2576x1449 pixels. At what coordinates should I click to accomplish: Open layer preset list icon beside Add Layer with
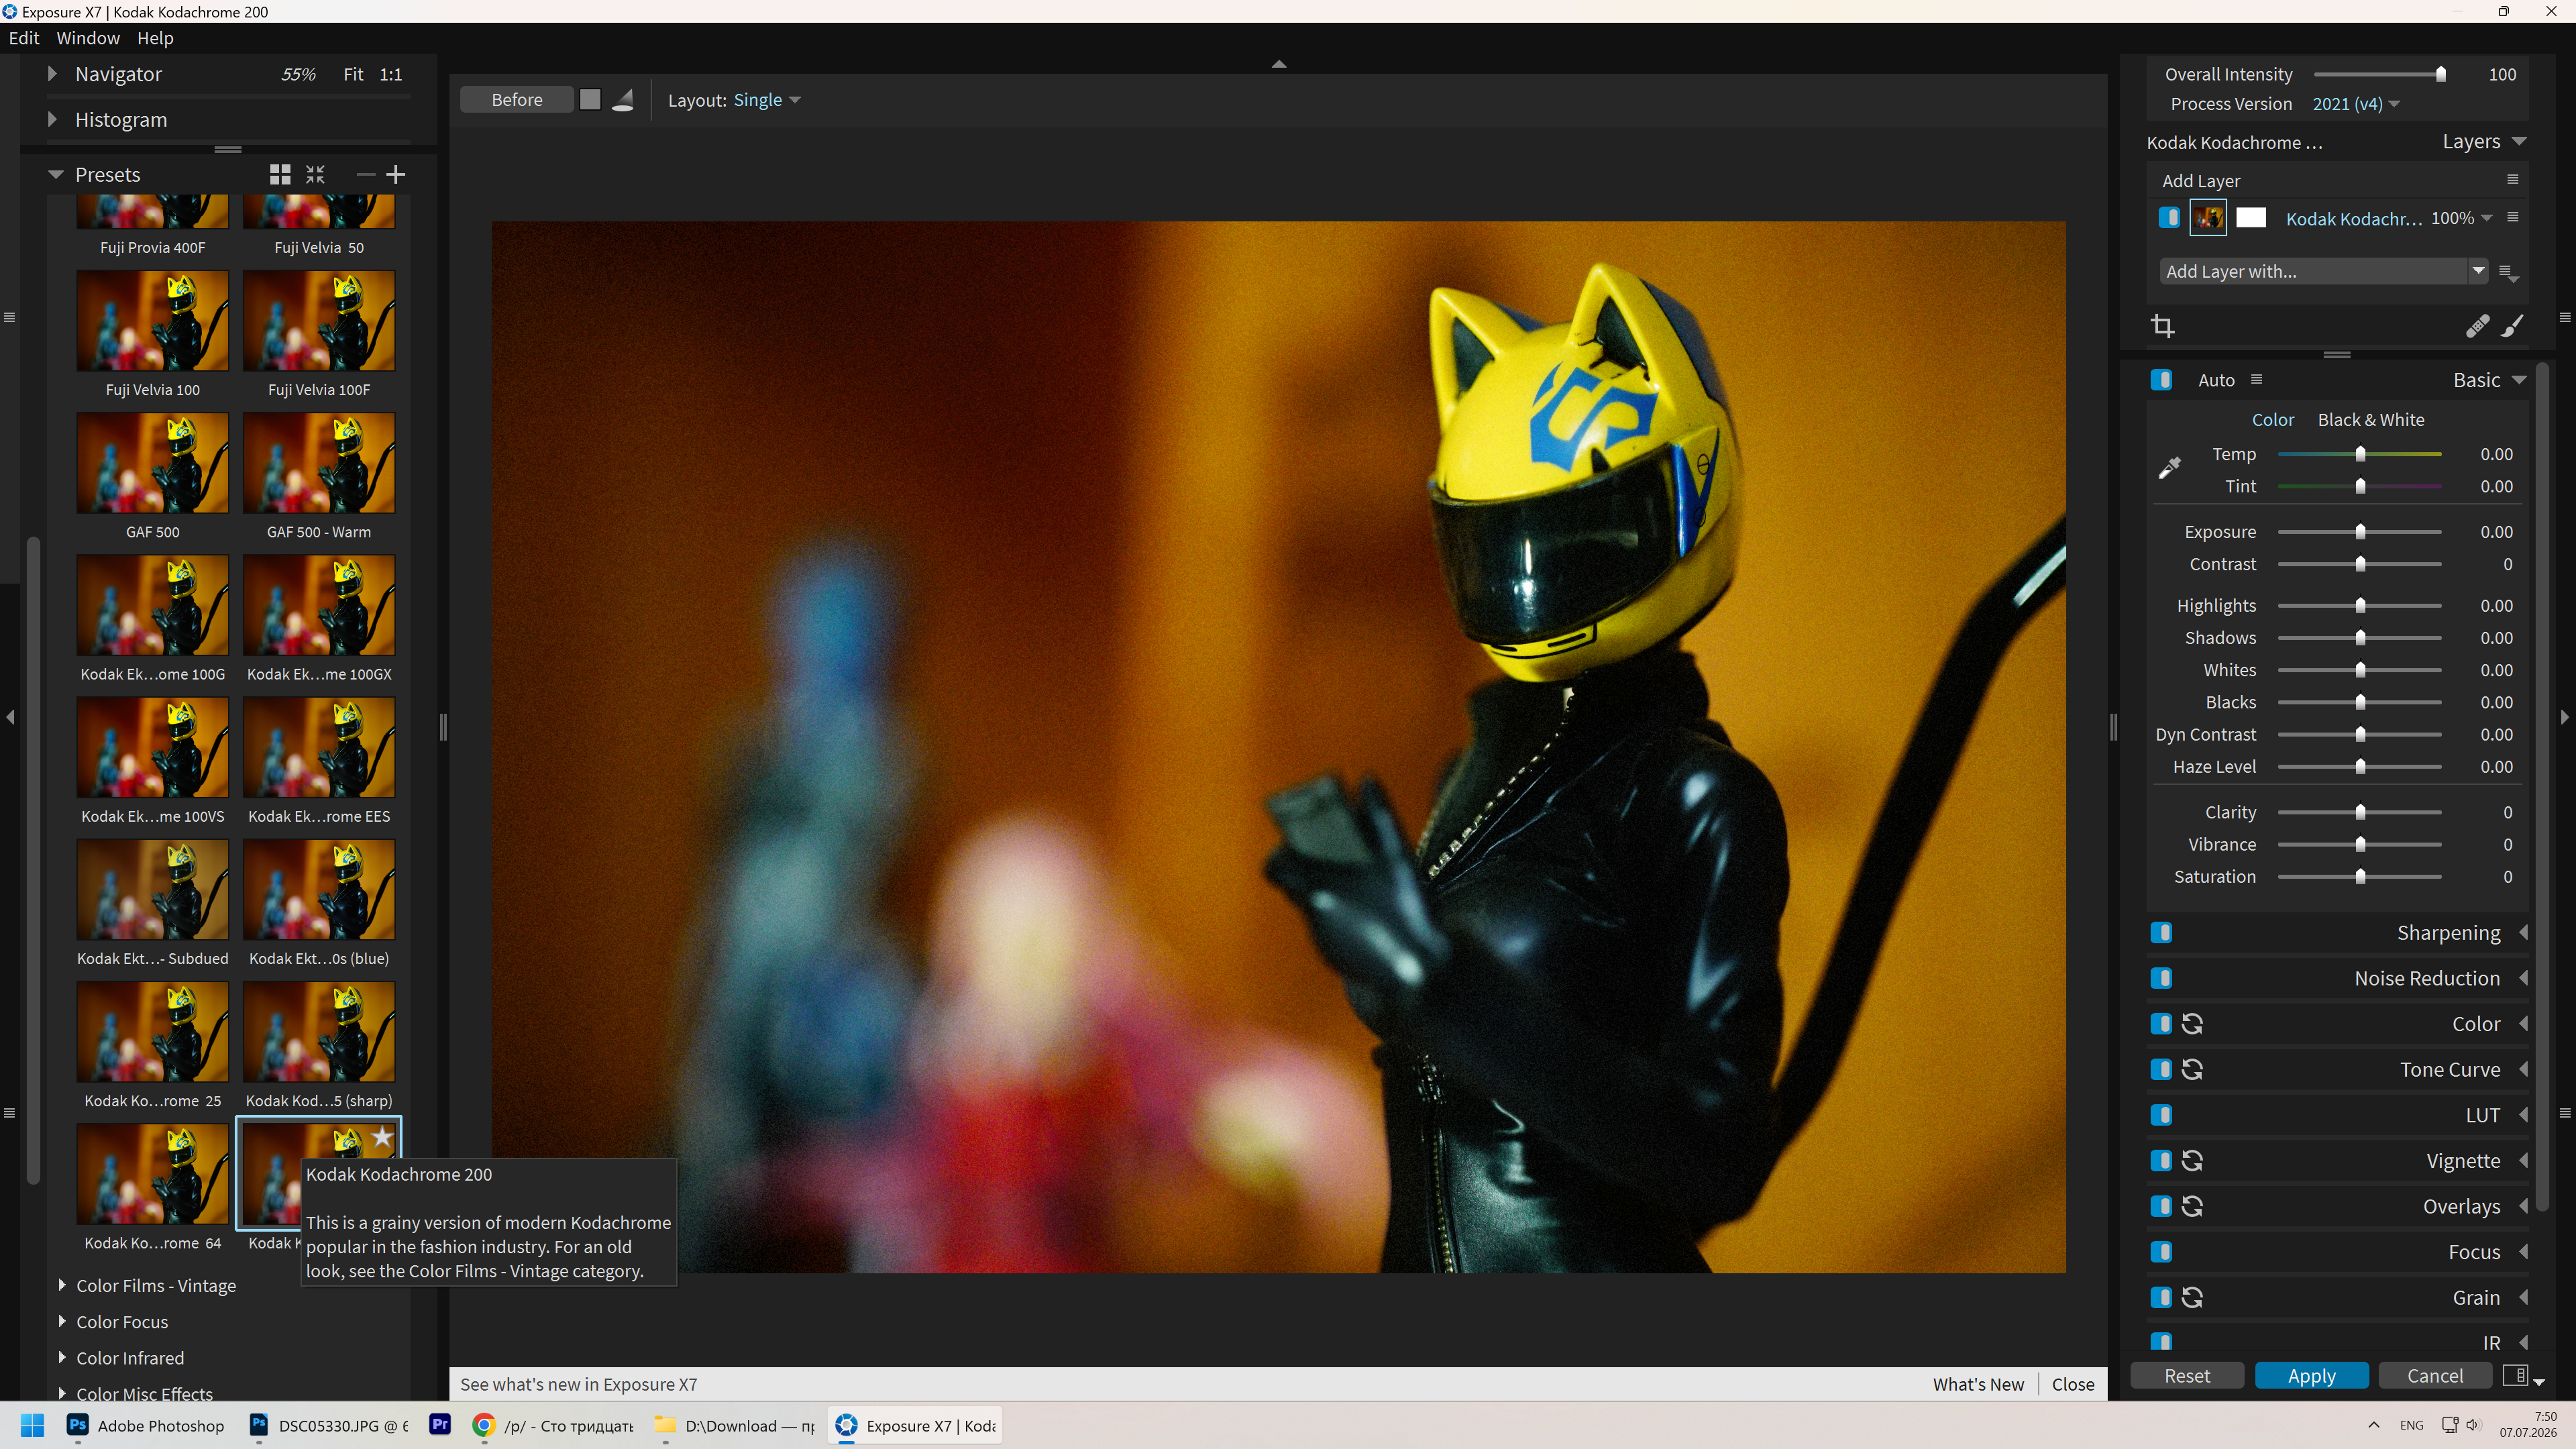2508,272
